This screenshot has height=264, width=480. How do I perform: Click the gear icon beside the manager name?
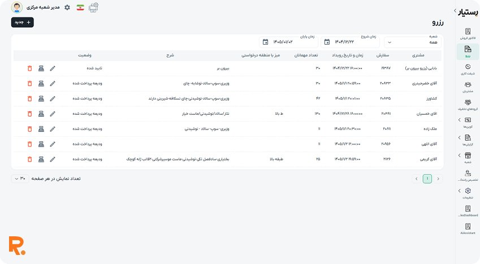point(67,7)
